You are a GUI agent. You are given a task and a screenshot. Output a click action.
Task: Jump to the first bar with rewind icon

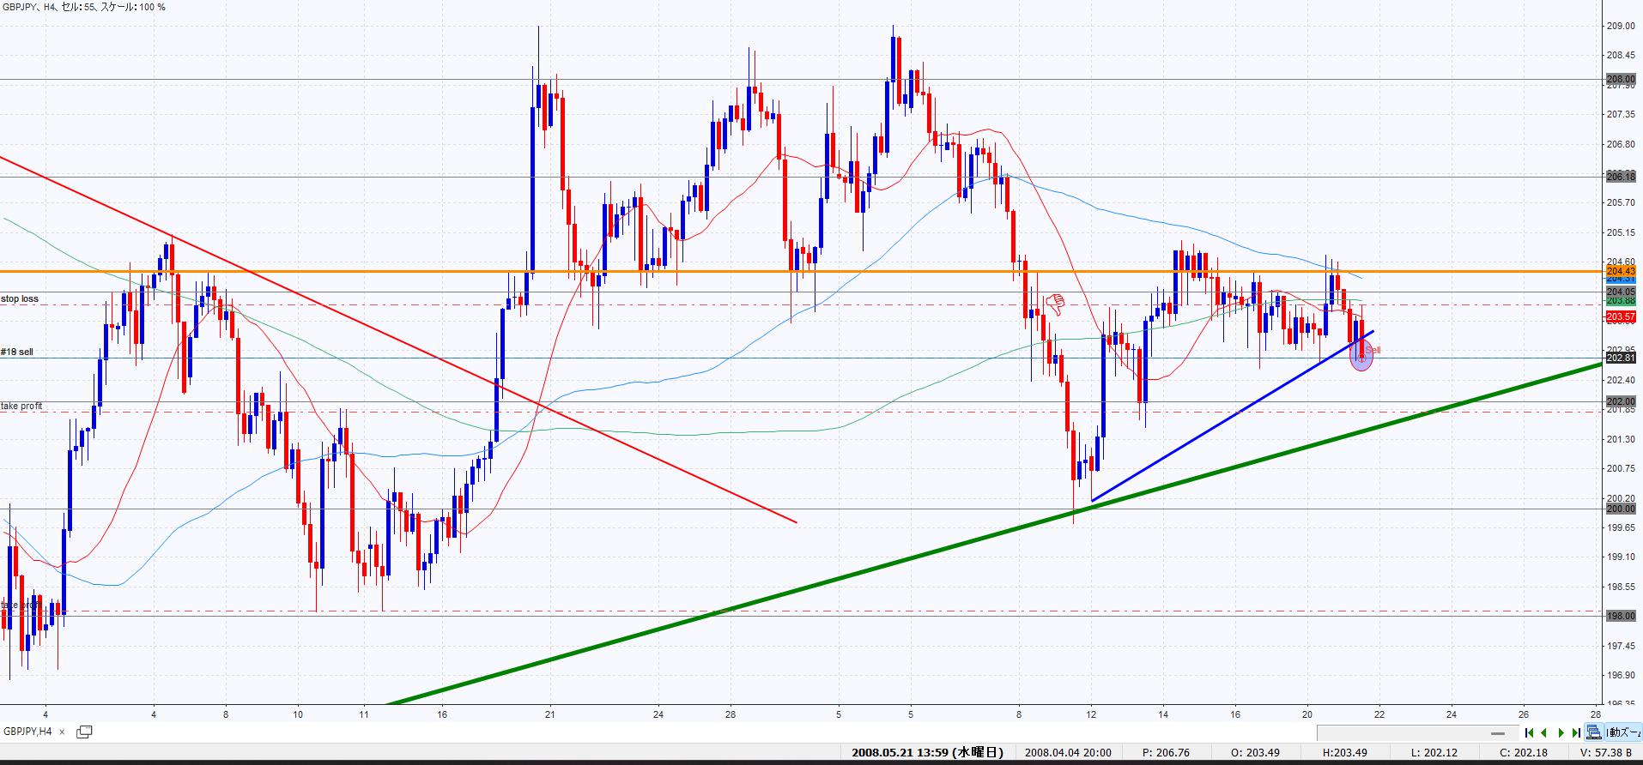1529,732
